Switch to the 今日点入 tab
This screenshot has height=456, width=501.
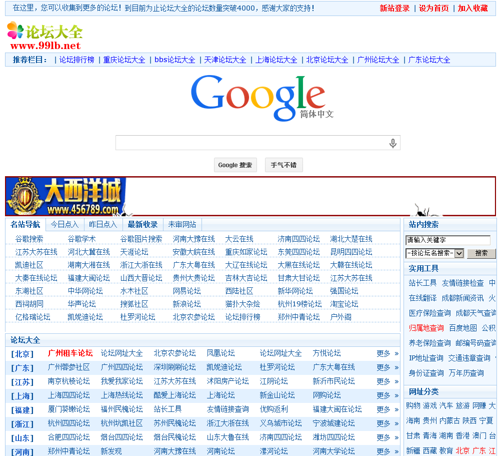tap(64, 224)
